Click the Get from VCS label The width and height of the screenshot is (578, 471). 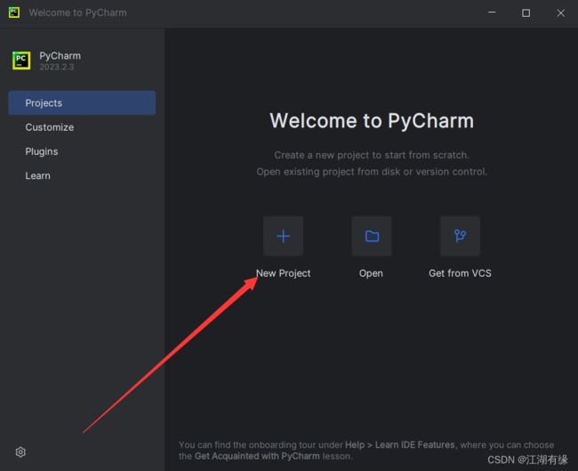click(460, 273)
